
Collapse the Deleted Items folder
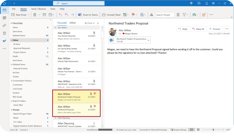(11, 64)
